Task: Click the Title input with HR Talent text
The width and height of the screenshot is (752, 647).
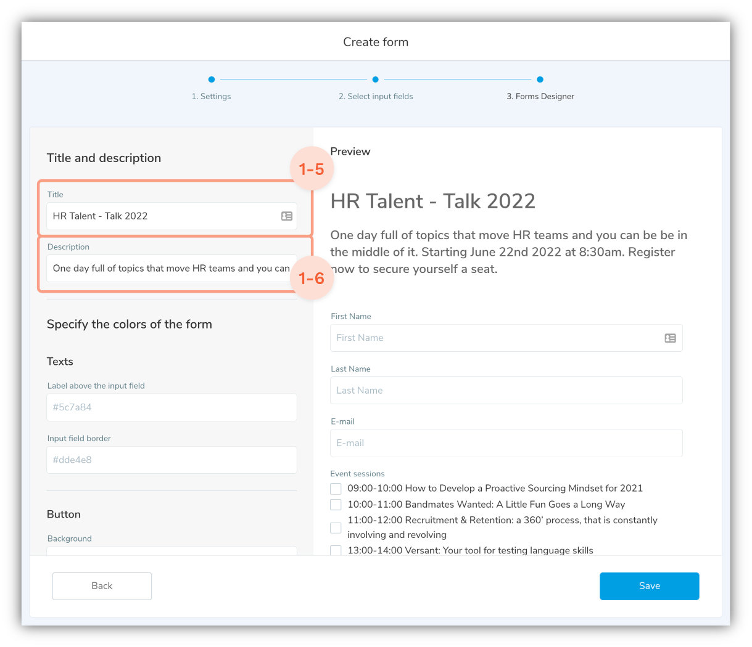Action: point(160,216)
